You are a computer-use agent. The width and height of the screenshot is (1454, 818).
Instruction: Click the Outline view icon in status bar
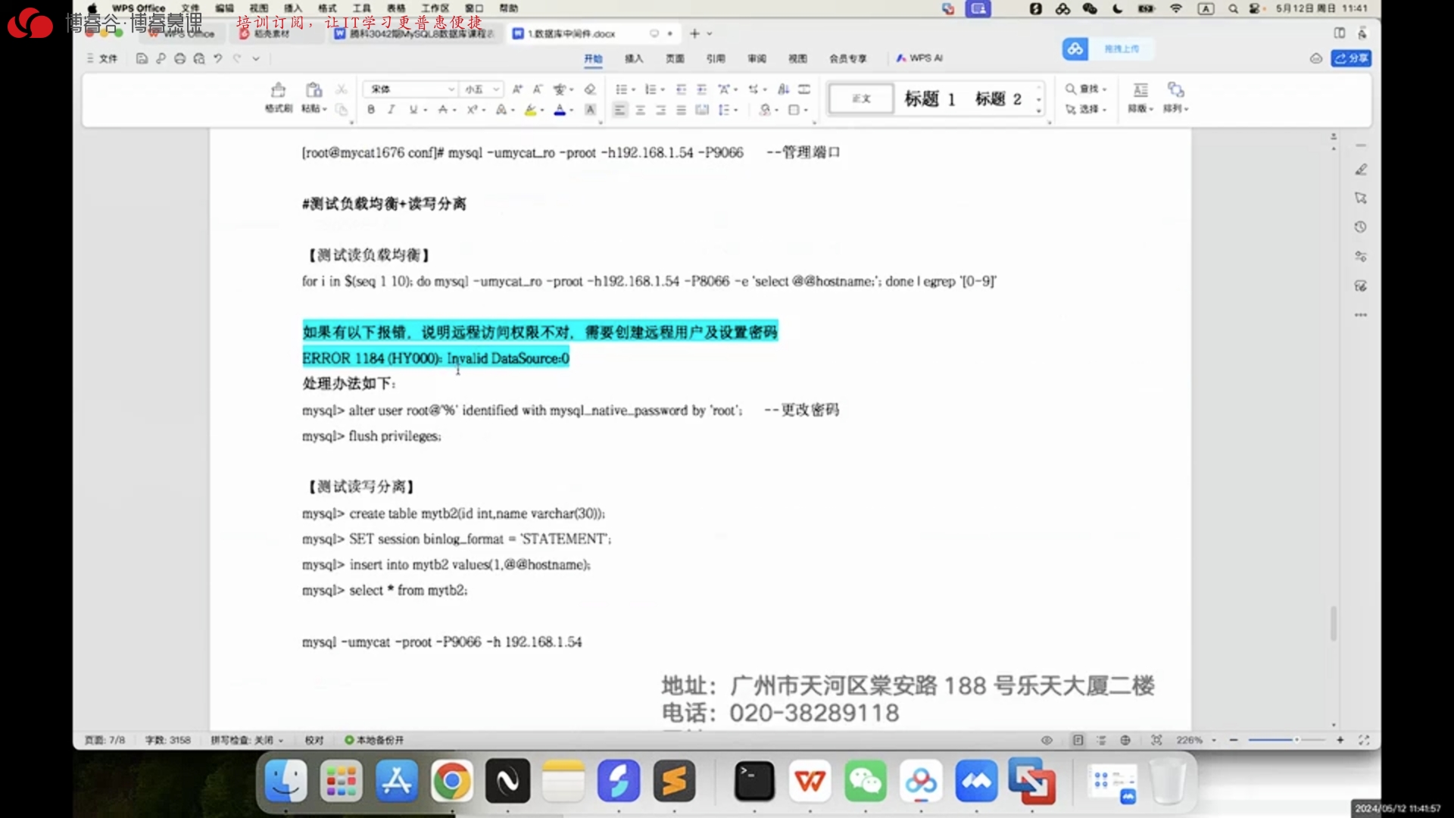(1101, 740)
